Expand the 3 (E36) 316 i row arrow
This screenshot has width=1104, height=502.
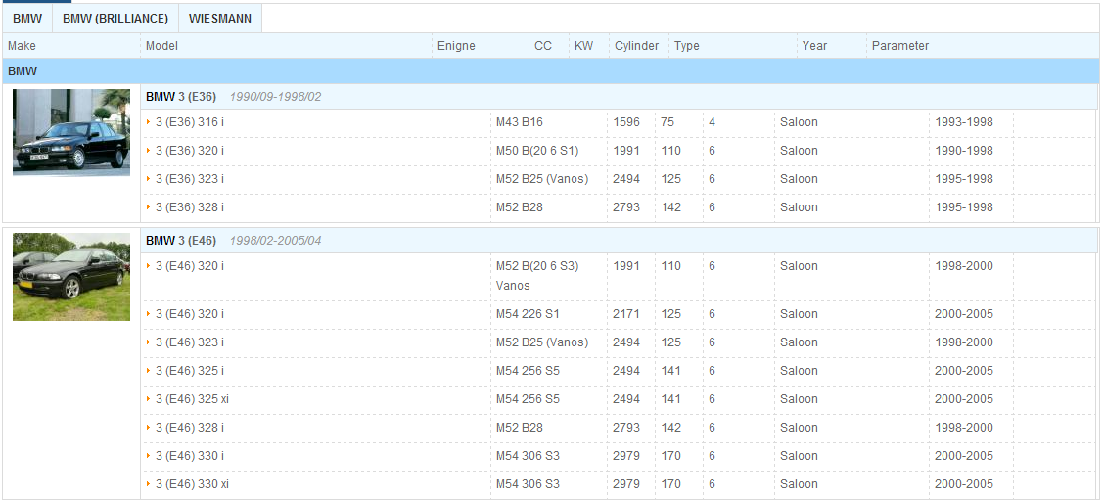[149, 122]
